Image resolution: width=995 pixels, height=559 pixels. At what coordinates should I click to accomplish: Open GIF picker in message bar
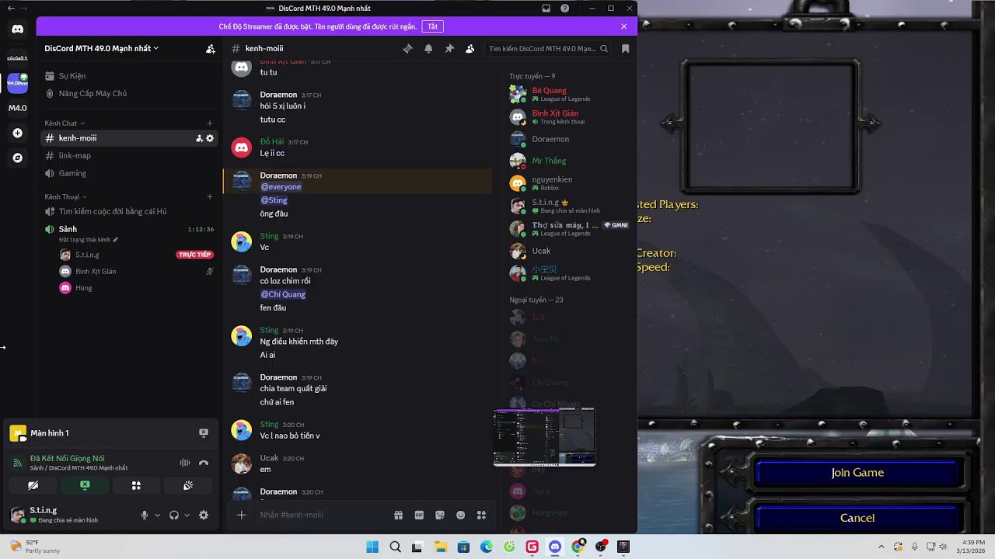coord(419,515)
